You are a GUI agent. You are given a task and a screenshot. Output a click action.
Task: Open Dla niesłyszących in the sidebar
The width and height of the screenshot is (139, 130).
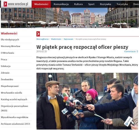[10, 40]
